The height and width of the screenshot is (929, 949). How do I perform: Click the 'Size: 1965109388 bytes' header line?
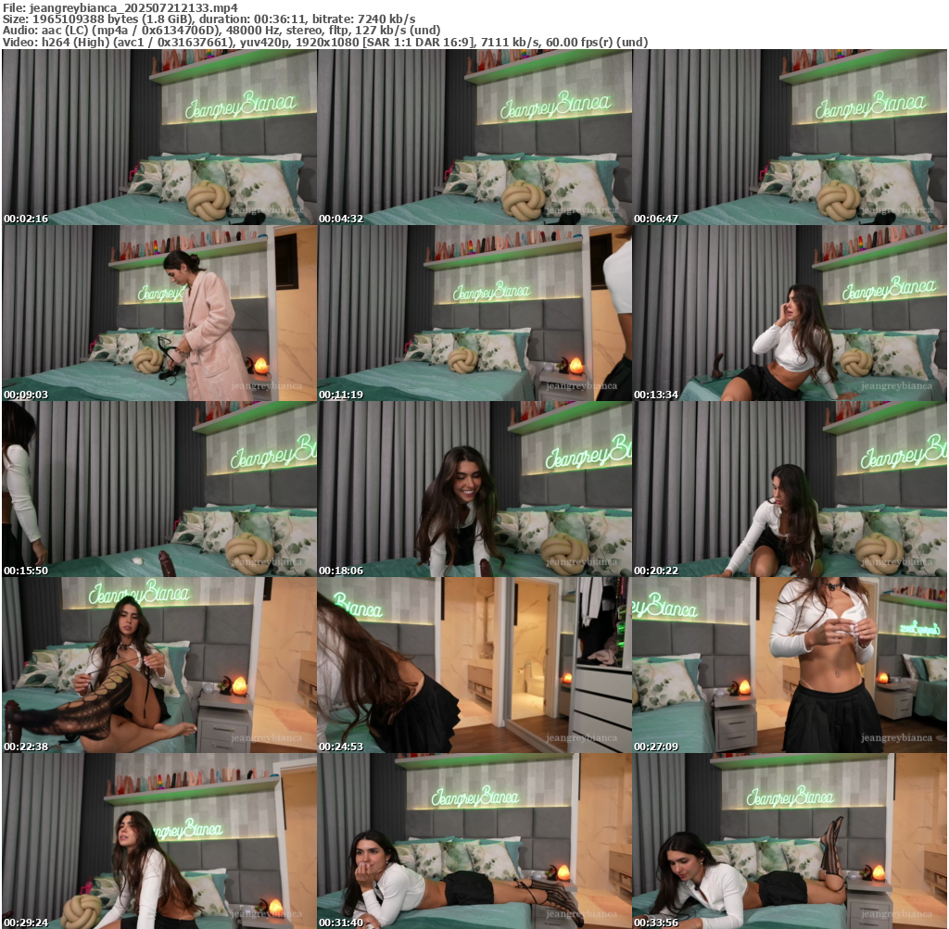[x=209, y=19]
